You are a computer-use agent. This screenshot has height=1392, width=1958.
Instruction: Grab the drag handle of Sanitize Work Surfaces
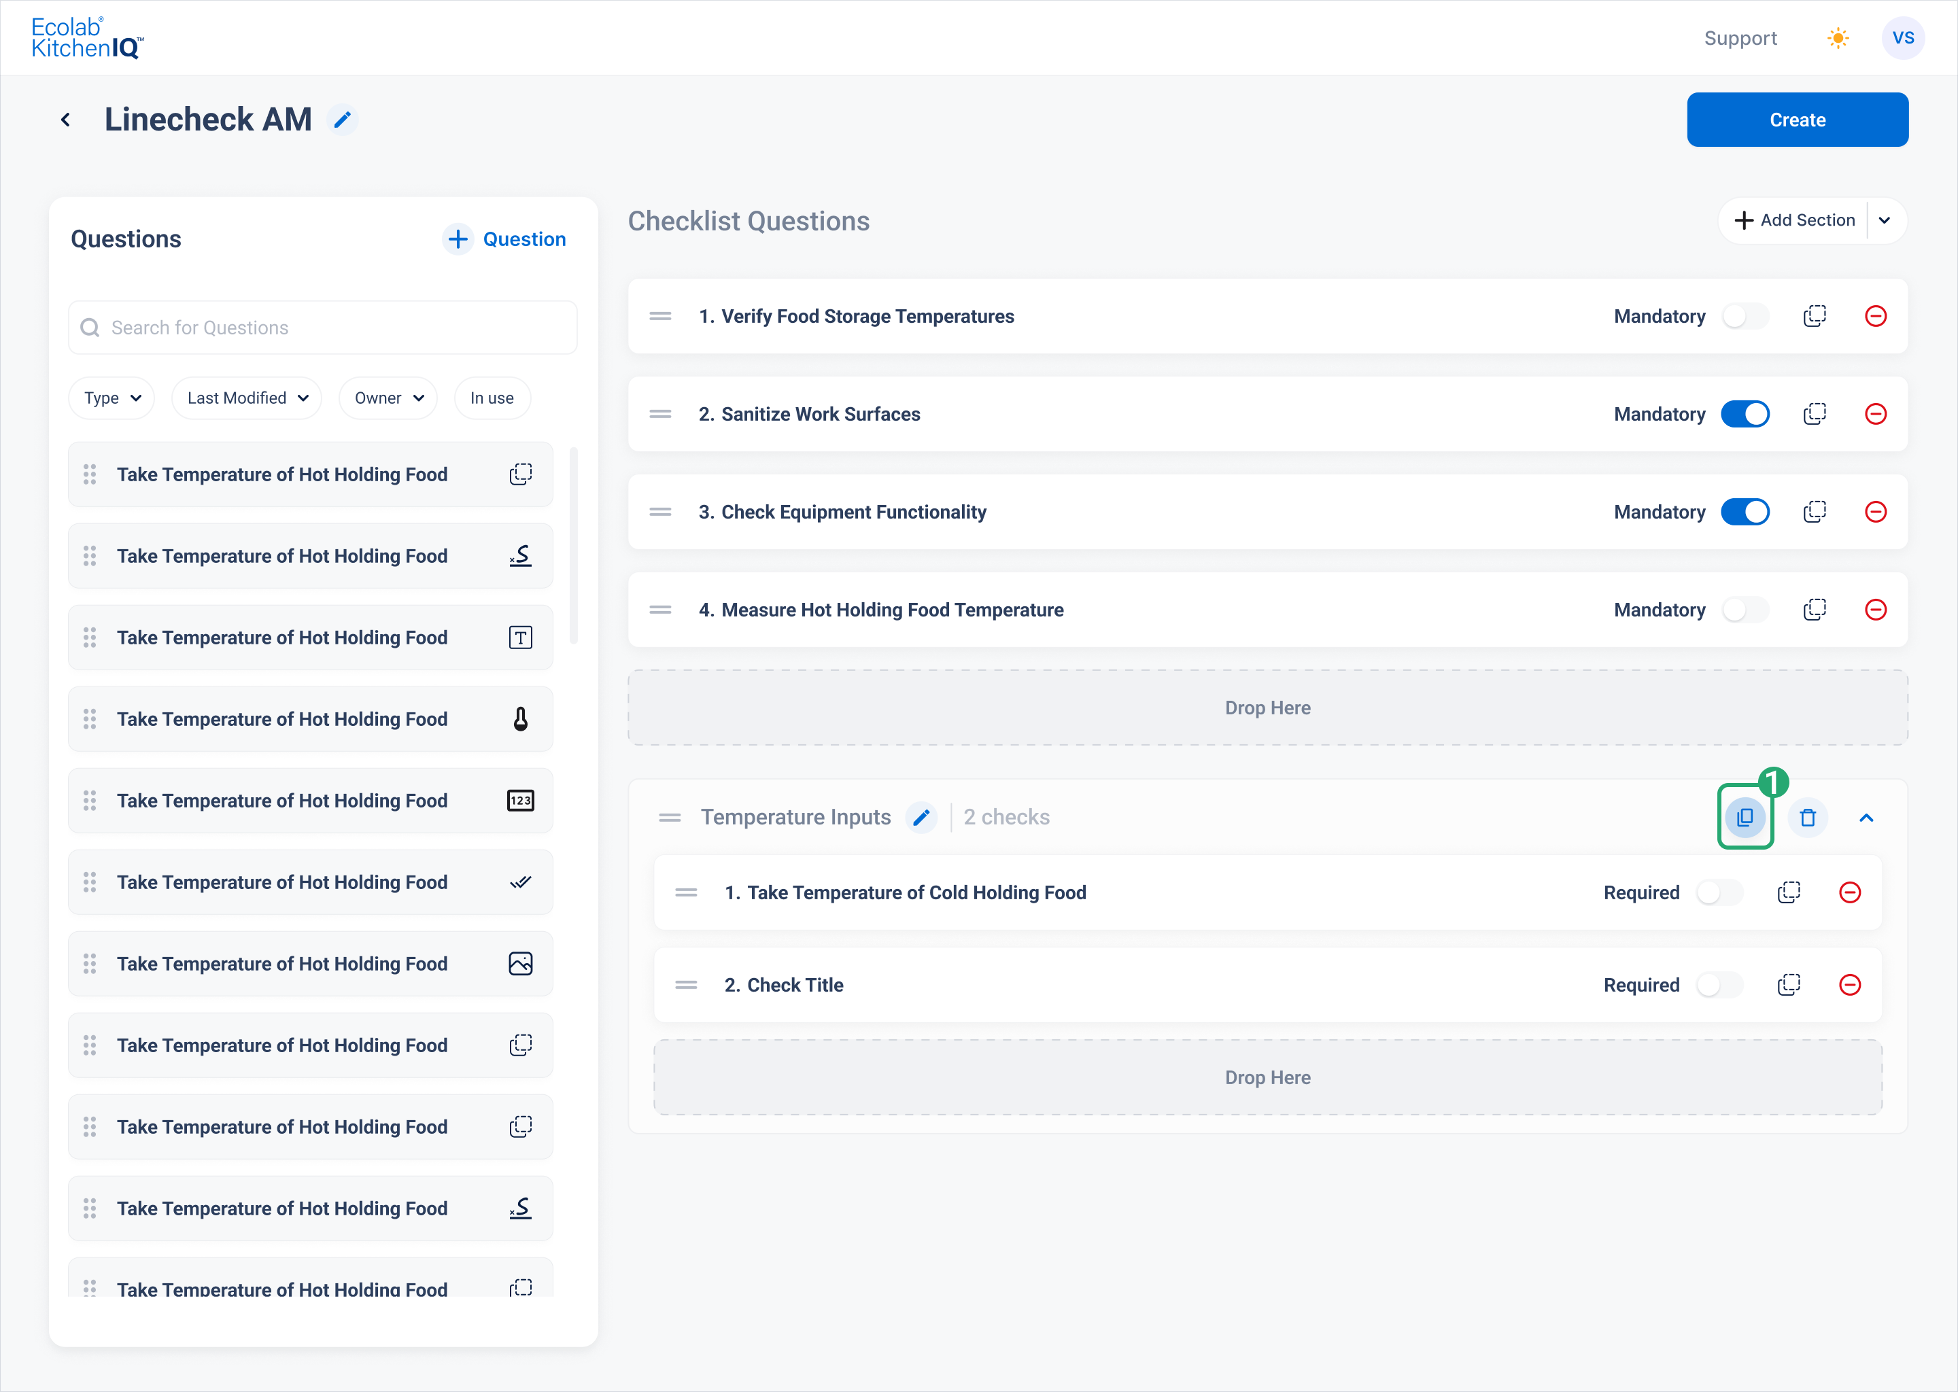coord(660,414)
